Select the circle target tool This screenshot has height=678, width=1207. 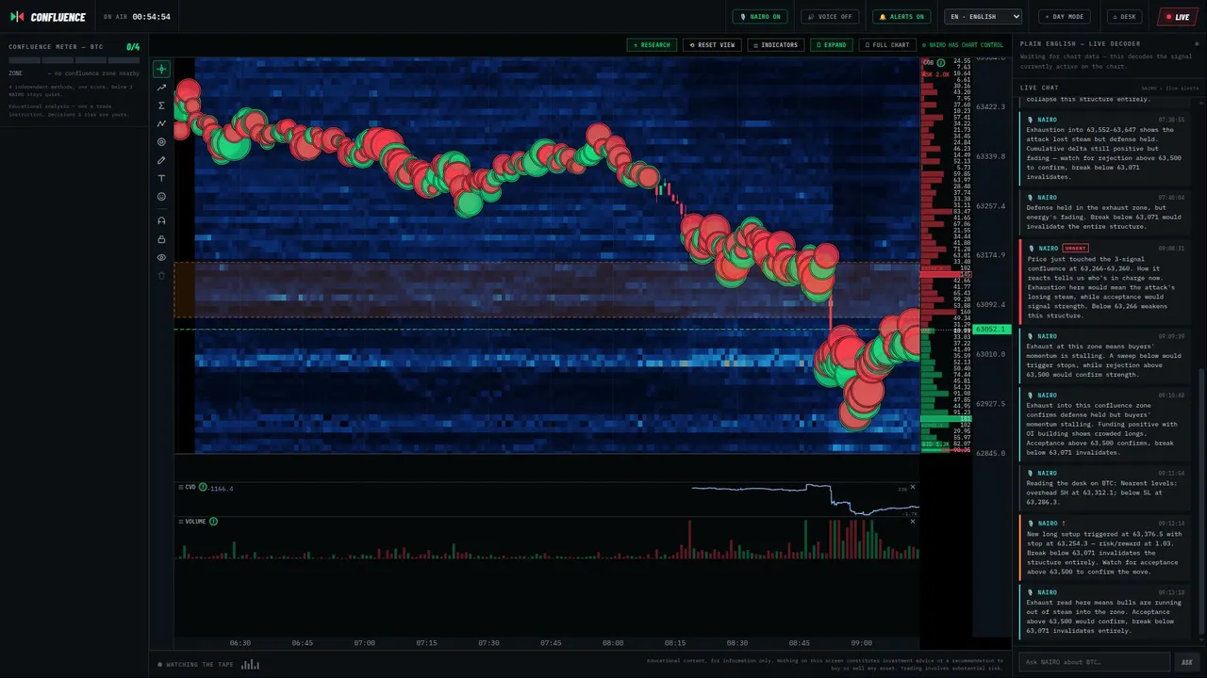(161, 142)
